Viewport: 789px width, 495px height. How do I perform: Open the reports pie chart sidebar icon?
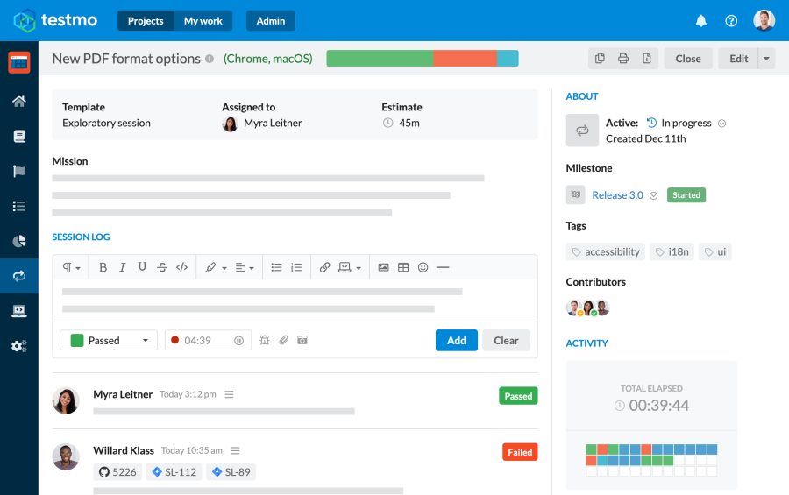coord(18,241)
